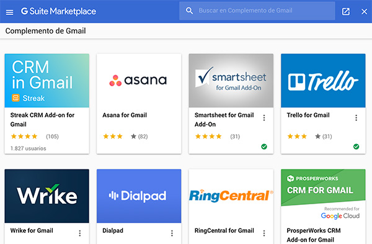Open the RingCentral card three-dot menu
The image size is (372, 244).
[264, 233]
